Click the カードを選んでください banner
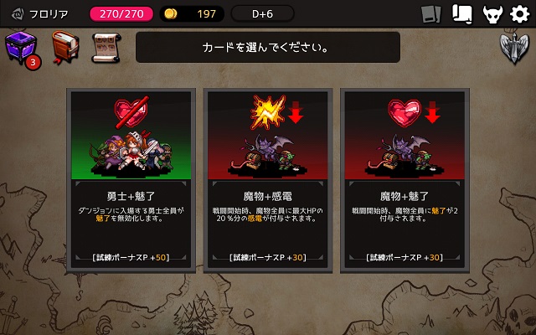Image resolution: width=536 pixels, height=335 pixels. click(268, 47)
